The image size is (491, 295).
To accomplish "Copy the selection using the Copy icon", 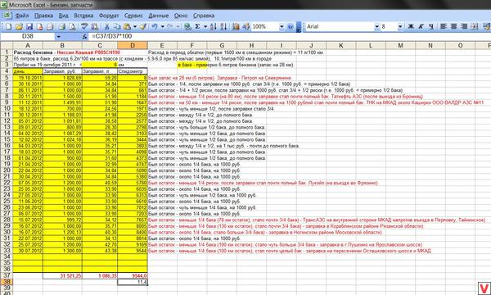I will [x=117, y=27].
